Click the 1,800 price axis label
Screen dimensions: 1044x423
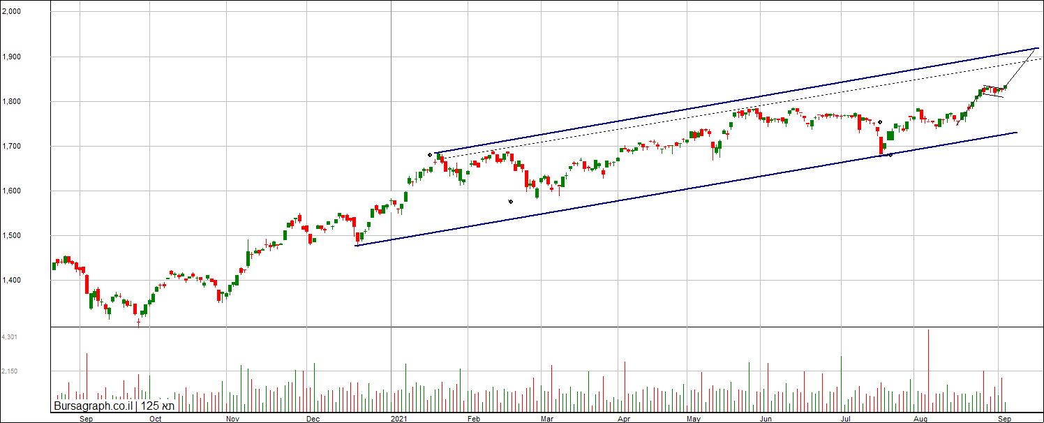12,101
